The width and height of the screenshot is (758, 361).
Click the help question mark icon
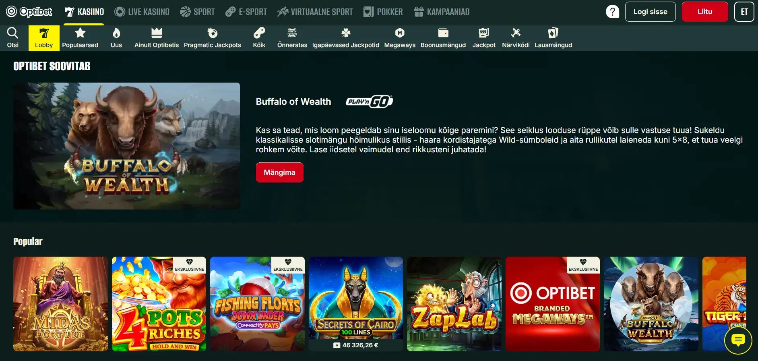pos(613,12)
